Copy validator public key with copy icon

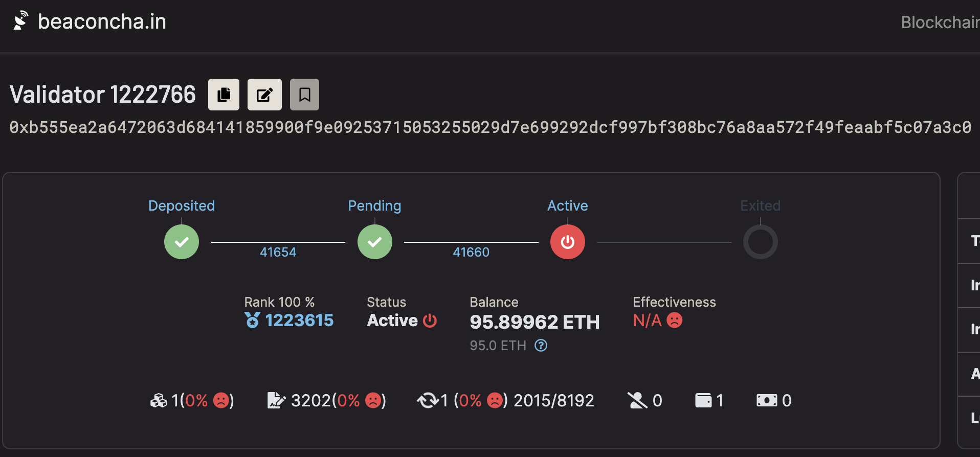[224, 95]
